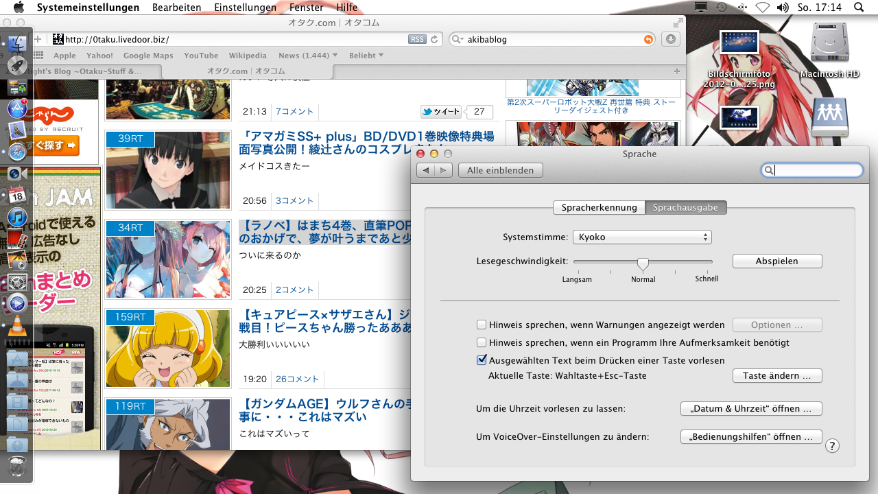
Task: Open the iCal calendar icon in the Dock
Action: pyautogui.click(x=17, y=196)
